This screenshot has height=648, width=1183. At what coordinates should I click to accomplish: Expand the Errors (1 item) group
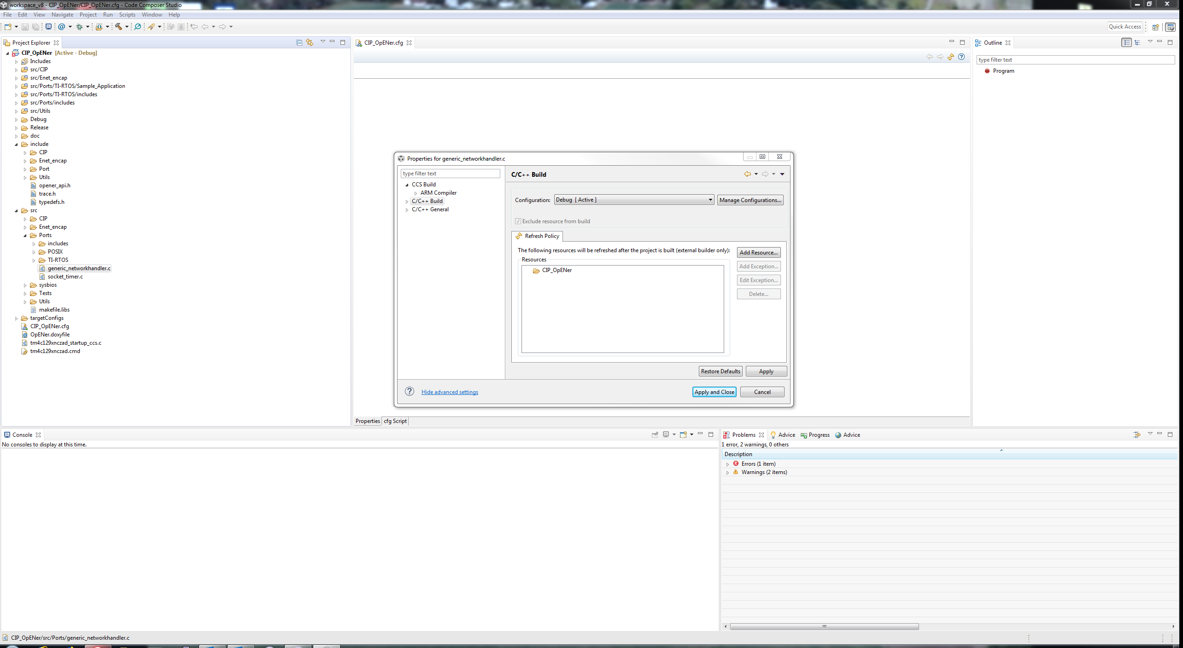[x=727, y=464]
